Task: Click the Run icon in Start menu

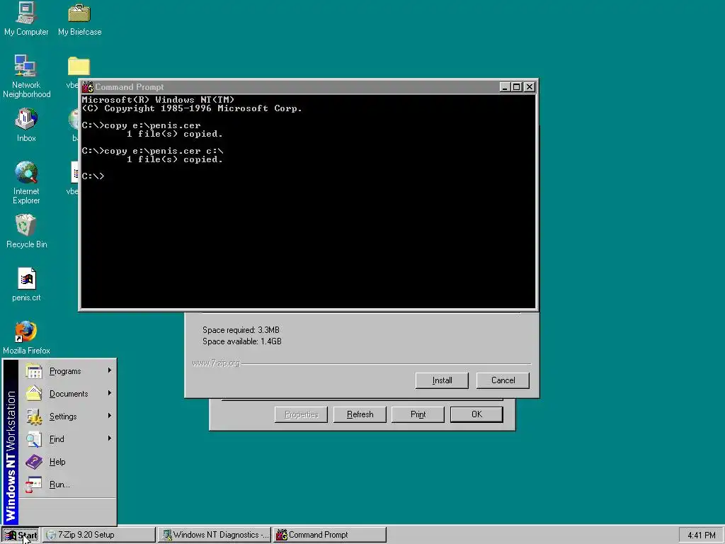Action: tap(34, 484)
